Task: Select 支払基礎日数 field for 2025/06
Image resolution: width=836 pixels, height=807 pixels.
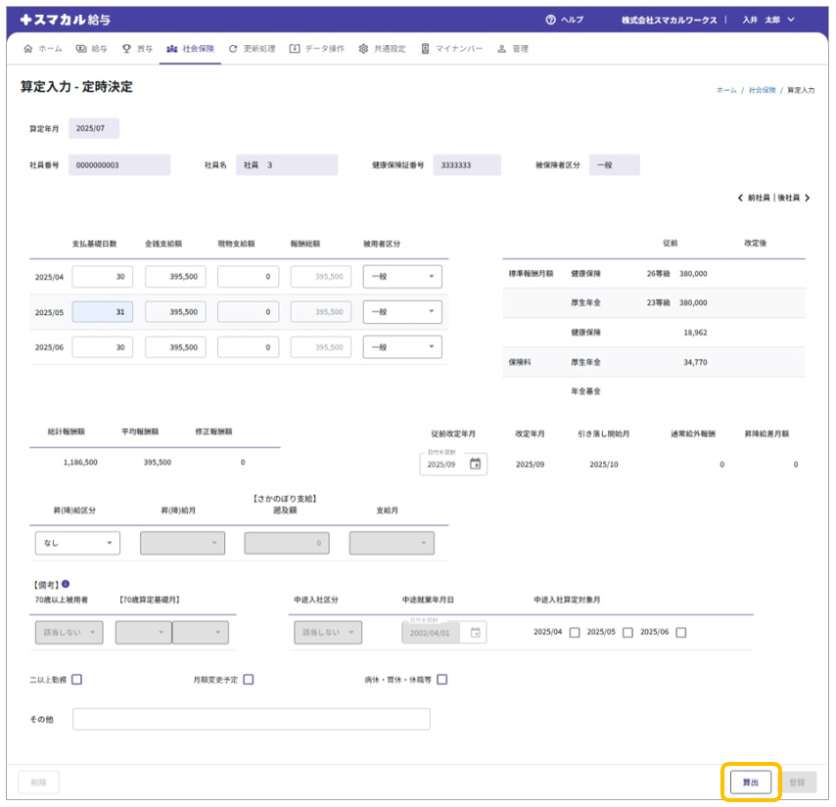Action: point(102,347)
